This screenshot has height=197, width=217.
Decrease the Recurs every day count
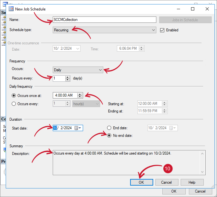pyautogui.click(x=68, y=80)
